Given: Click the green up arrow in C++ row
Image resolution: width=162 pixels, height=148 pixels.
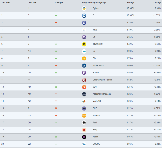Looking at the screenshot, I should (x=56, y=15).
